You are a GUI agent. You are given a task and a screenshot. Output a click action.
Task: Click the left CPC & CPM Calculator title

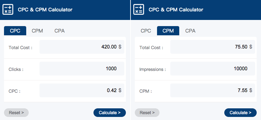pos(45,10)
